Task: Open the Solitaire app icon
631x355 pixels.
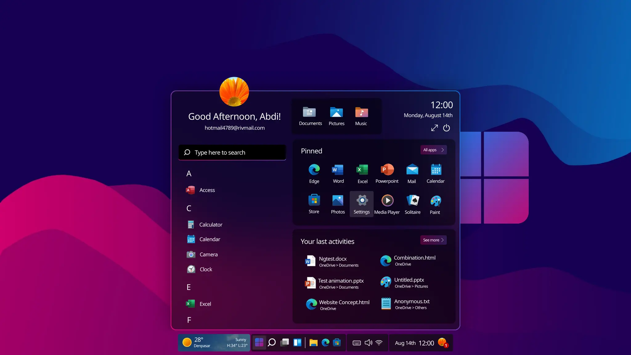Action: [413, 204]
